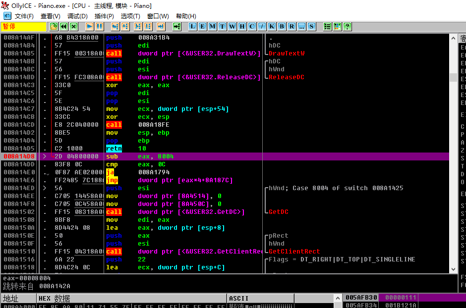Open the 选项(T) menu
466x308 pixels.
click(130, 16)
